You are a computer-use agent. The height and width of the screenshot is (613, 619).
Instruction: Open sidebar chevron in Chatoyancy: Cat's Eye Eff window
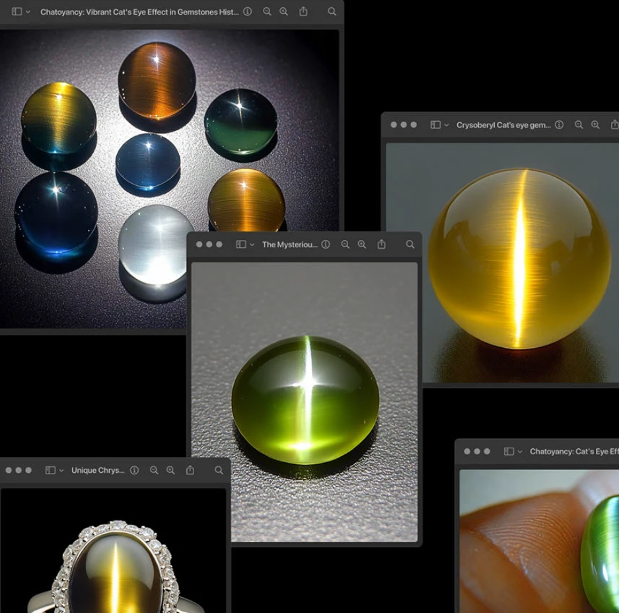pyautogui.click(x=520, y=452)
